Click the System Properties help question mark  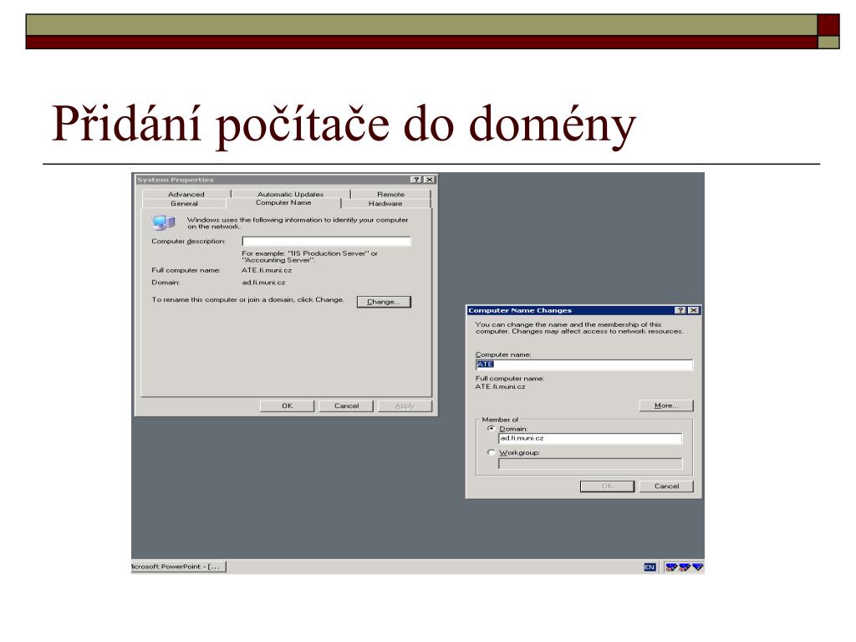coord(416,180)
